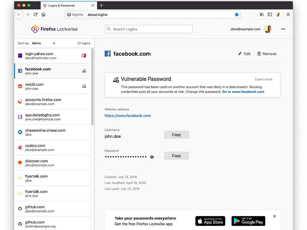
Task: Click the Datadog favicon in the list
Action: 20,117
